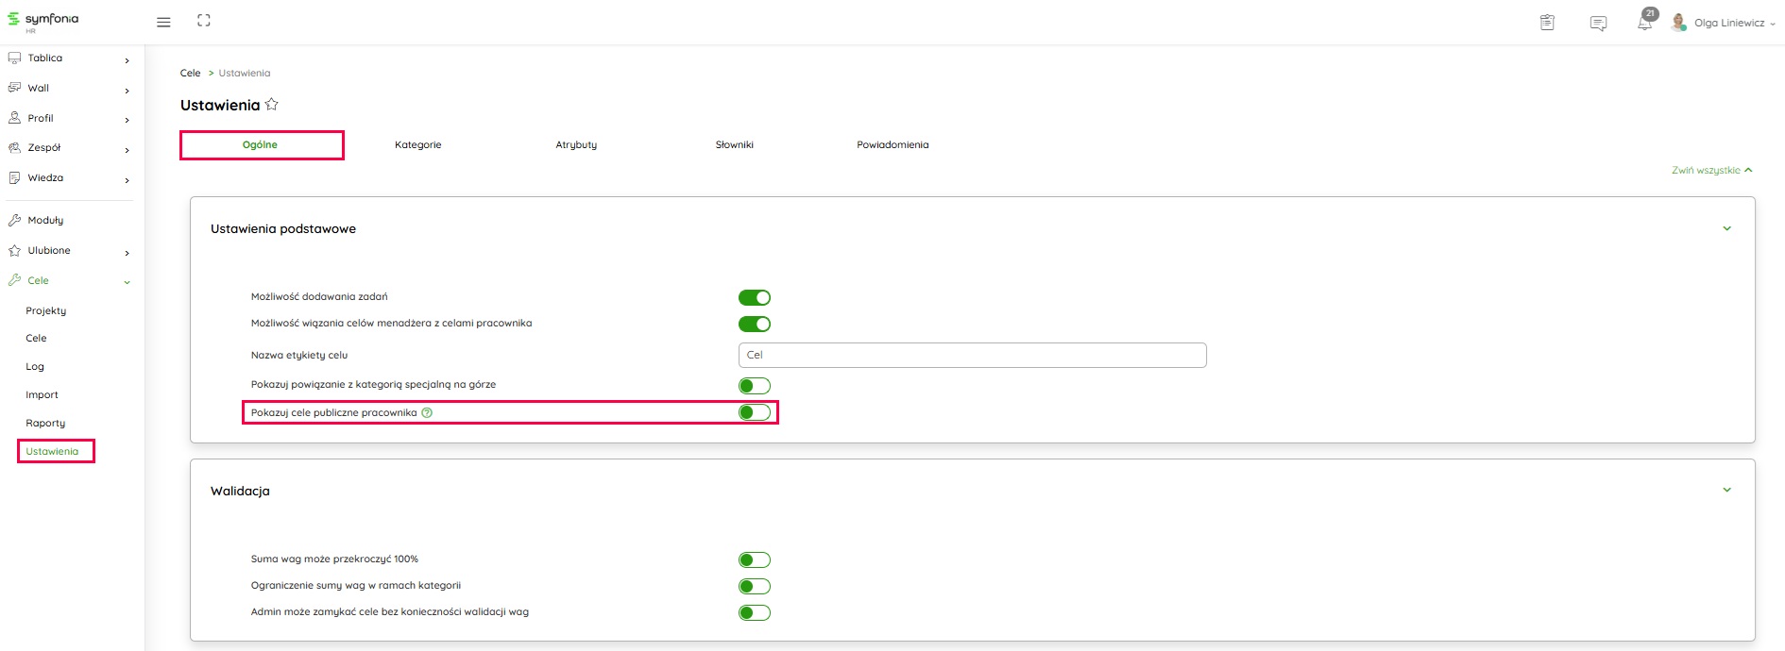Enable Suma wag może przekroczyć 100% toggle
The width and height of the screenshot is (1785, 651).
click(x=754, y=559)
